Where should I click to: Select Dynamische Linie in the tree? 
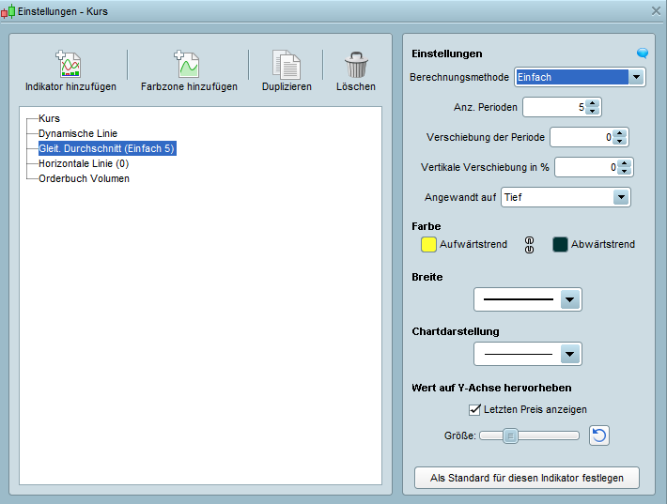coord(78,133)
